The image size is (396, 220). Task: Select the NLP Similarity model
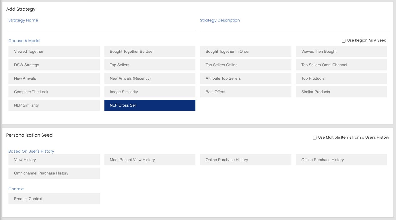(54, 105)
